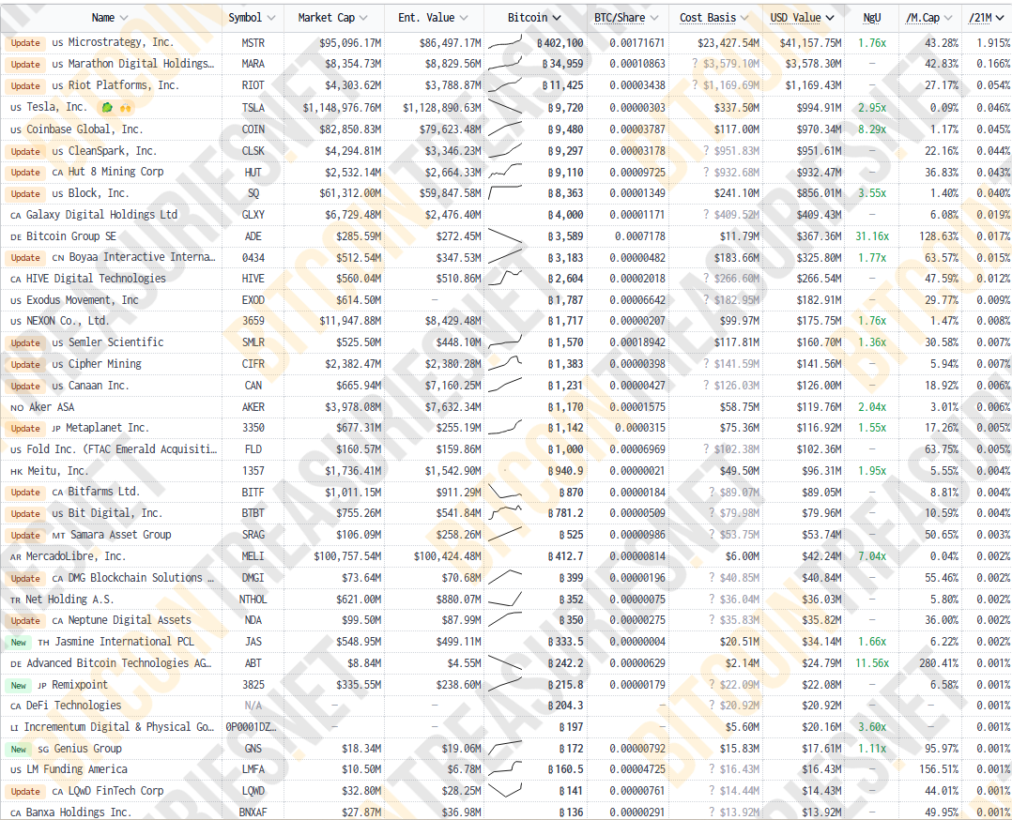Open the Symbol column sort dropdown

click(271, 18)
